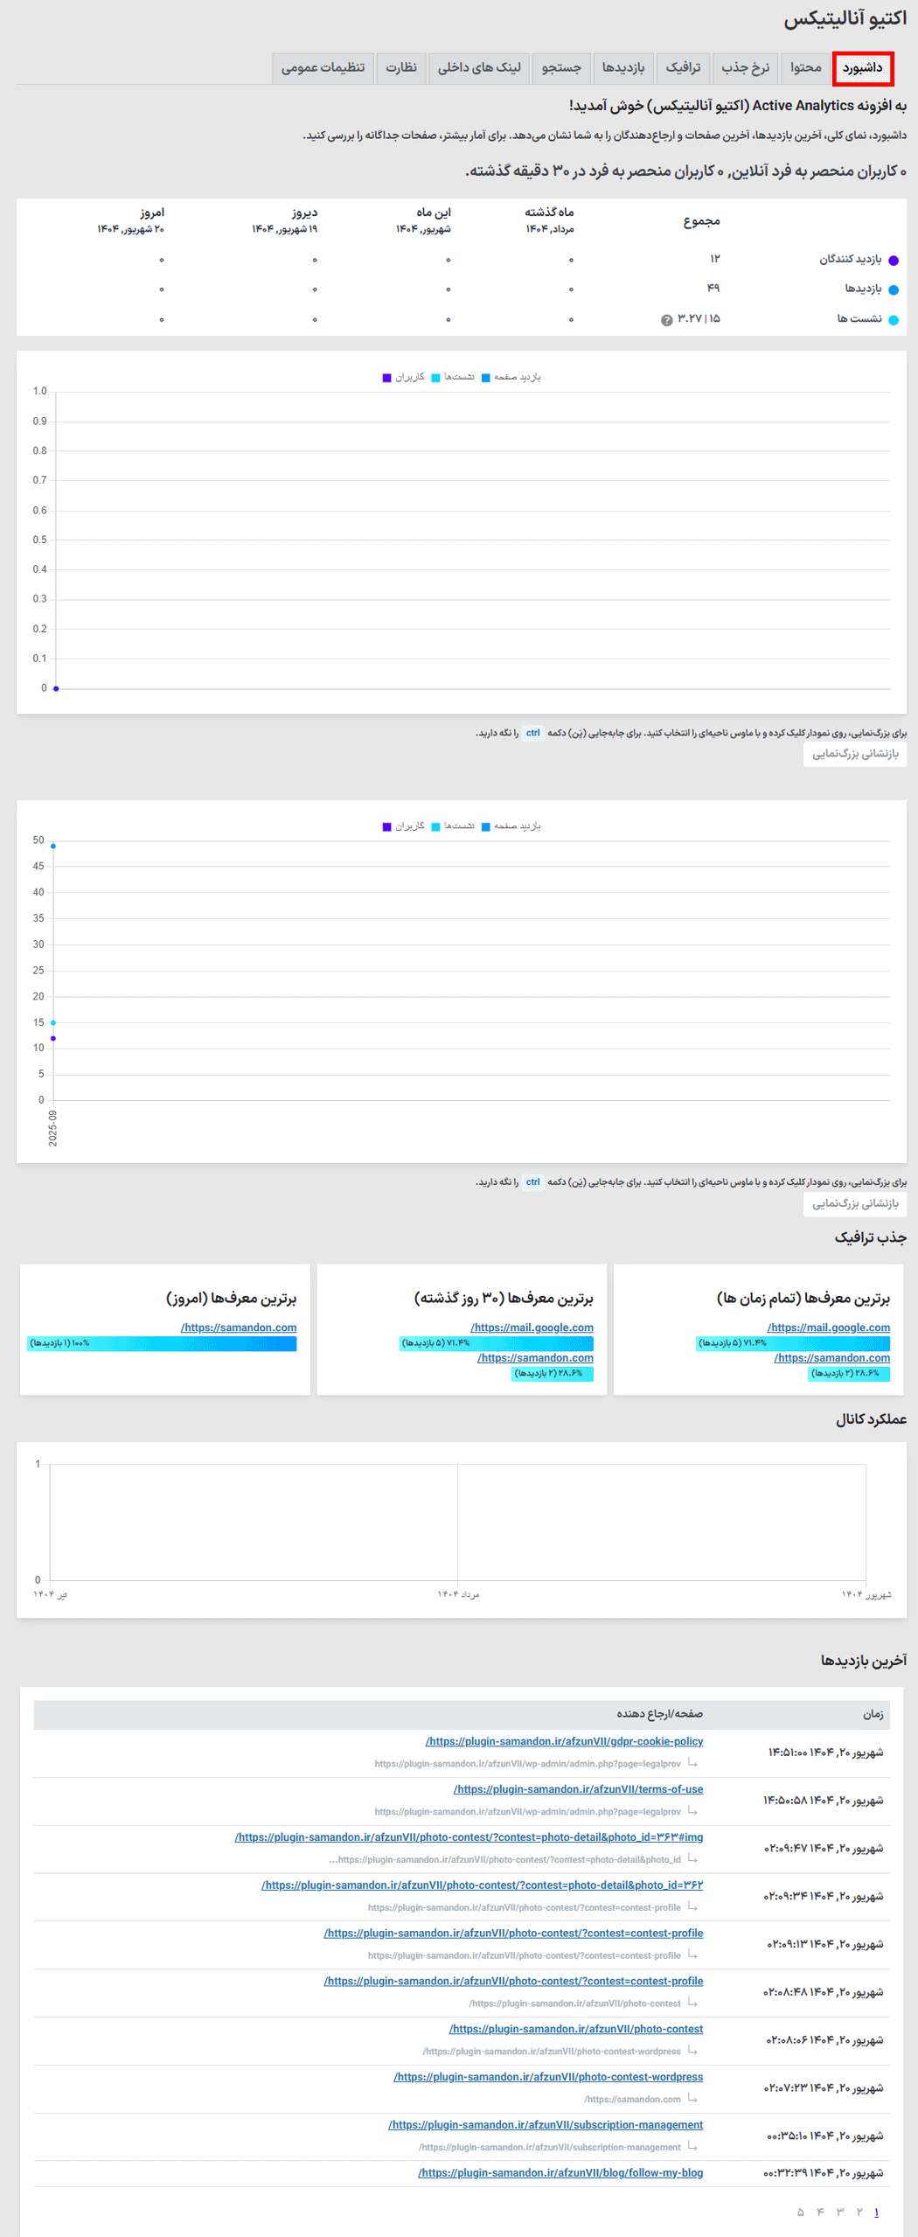Toggle بازدید صفحه legend in the second chart
918x2237 pixels.
tap(486, 826)
